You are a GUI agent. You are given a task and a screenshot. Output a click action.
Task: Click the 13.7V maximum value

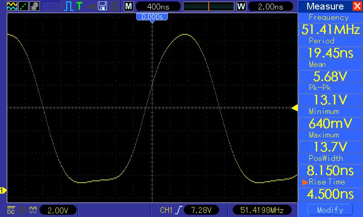tap(330, 147)
